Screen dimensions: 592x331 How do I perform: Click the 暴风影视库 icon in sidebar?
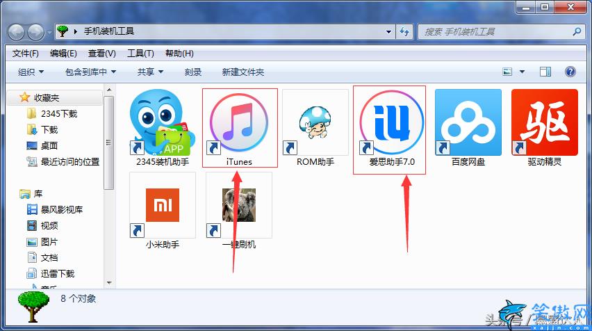(x=32, y=209)
